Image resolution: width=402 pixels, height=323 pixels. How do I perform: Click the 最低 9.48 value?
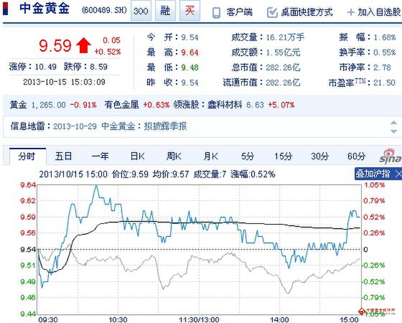[x=190, y=68]
